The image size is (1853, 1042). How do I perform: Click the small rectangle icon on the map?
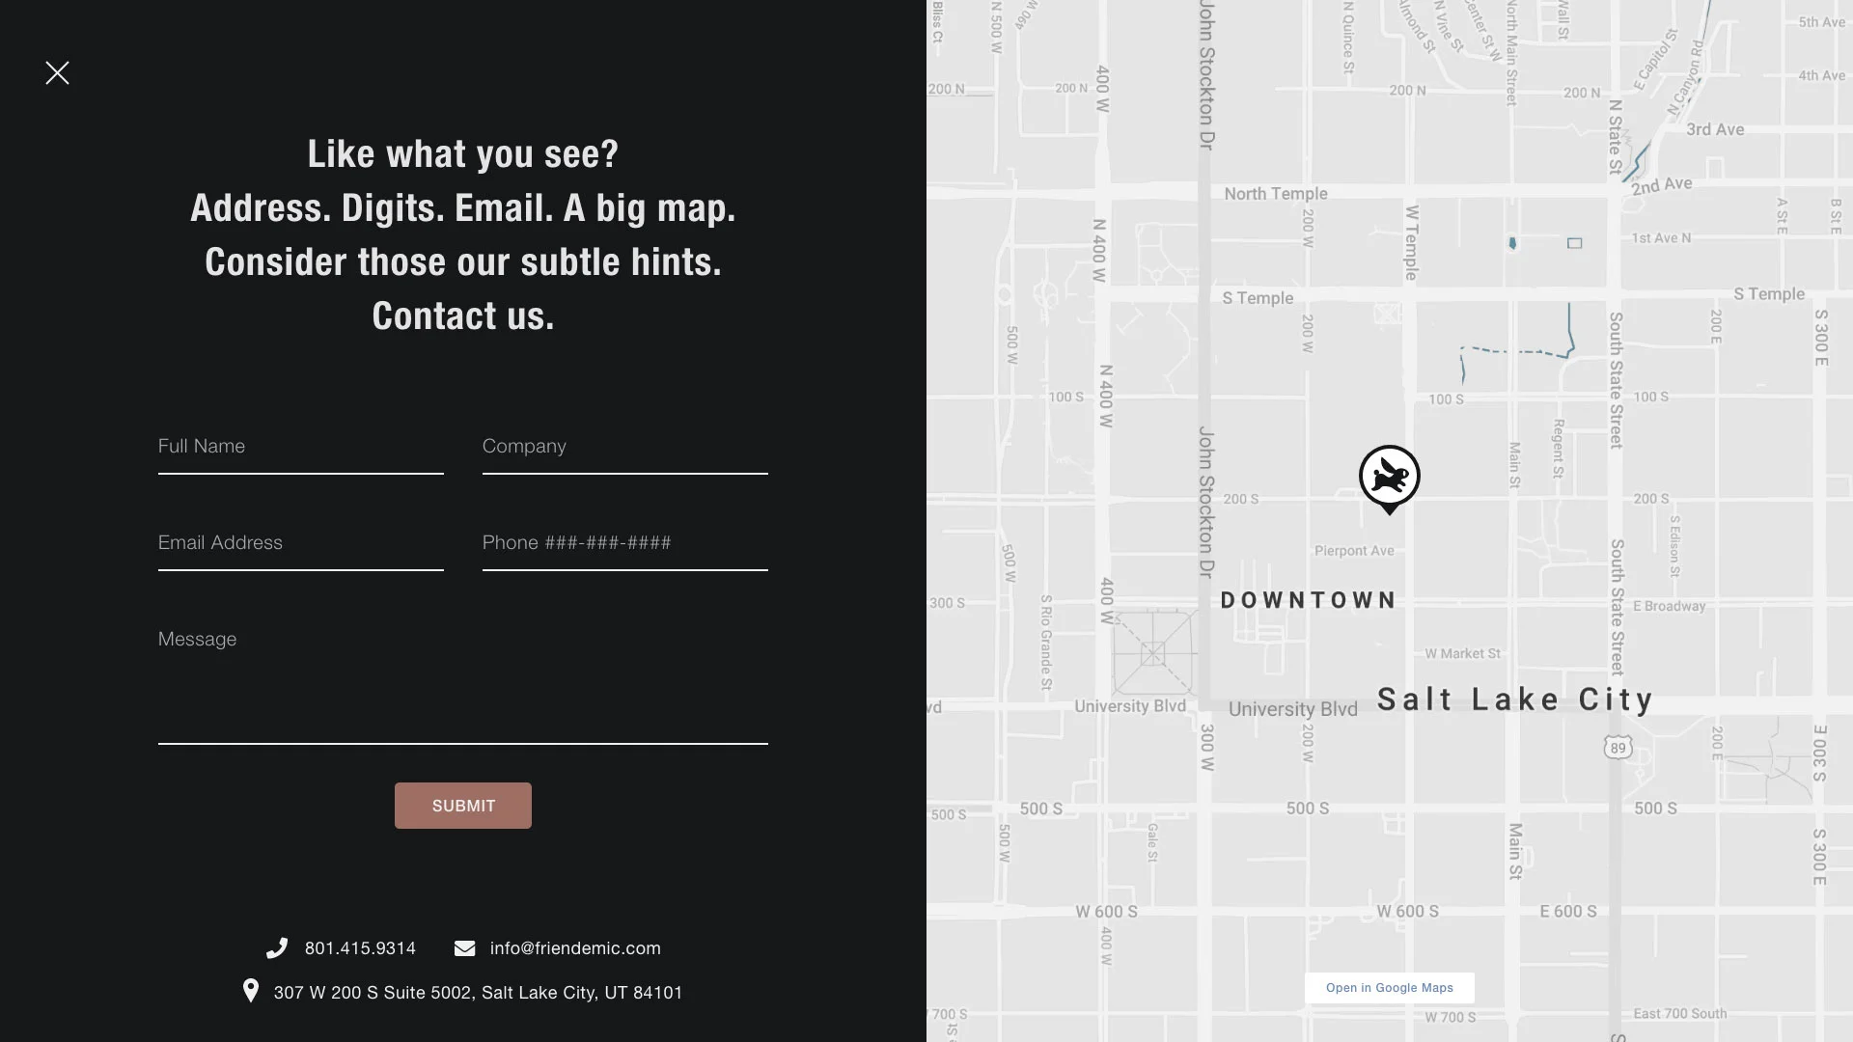[1575, 243]
